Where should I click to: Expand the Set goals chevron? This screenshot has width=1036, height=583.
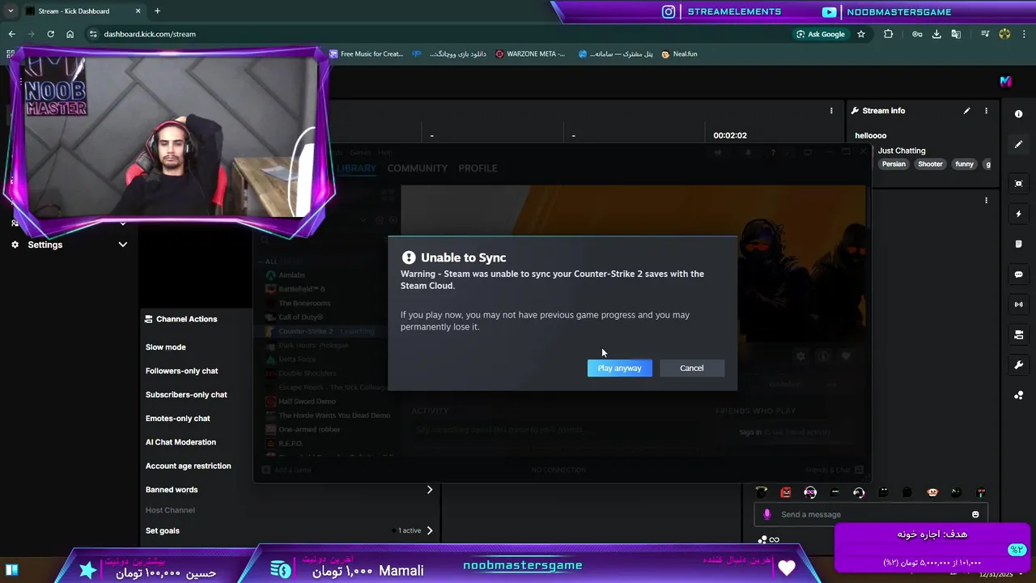430,530
